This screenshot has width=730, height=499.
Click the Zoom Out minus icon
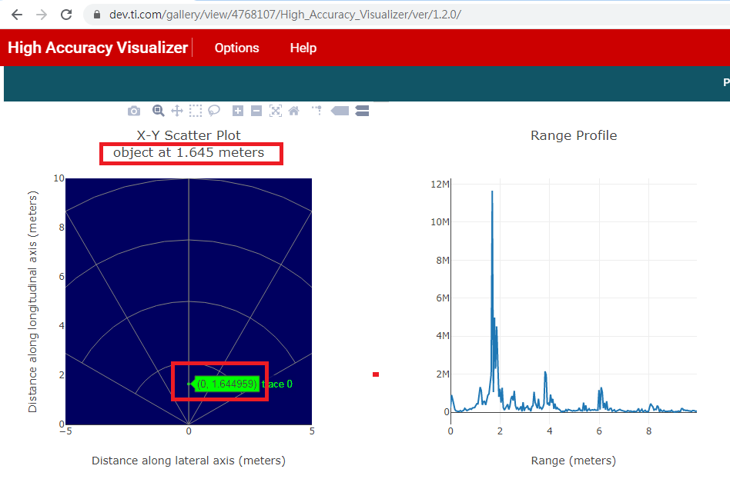(x=256, y=111)
